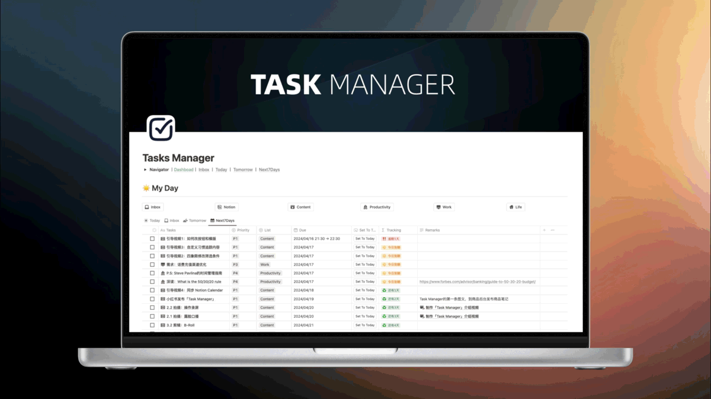Open the Work category icon
Screen dimensions: 711x399
coord(438,207)
